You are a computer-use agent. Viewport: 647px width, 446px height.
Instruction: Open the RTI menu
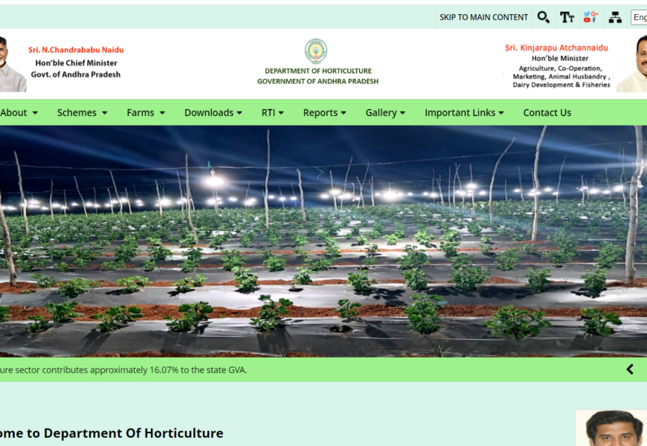tap(272, 113)
